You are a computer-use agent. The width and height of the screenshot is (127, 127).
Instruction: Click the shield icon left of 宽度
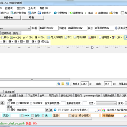pyautogui.click(x=59, y=84)
